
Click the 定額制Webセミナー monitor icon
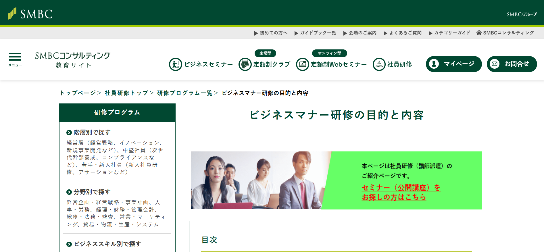[x=302, y=64]
